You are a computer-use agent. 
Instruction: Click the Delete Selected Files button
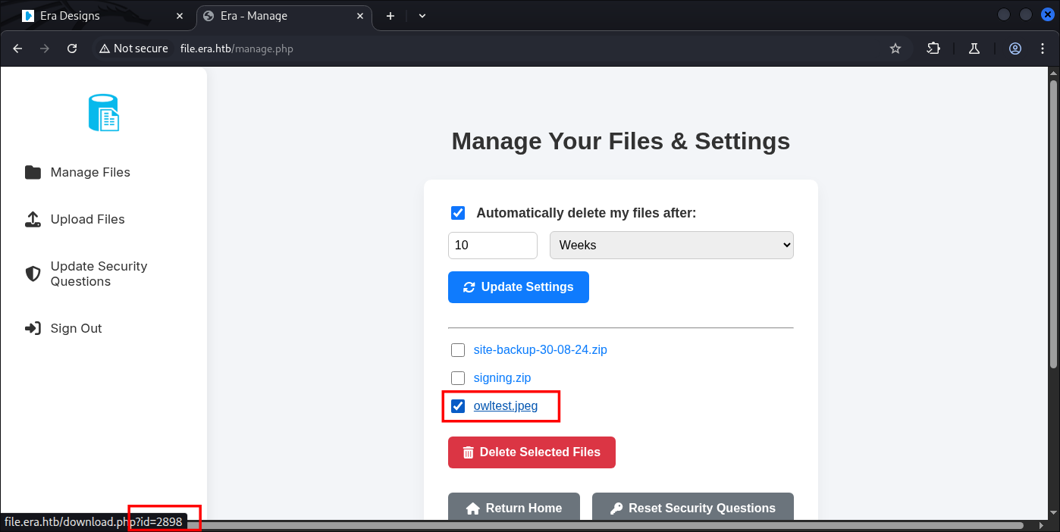[x=532, y=452]
